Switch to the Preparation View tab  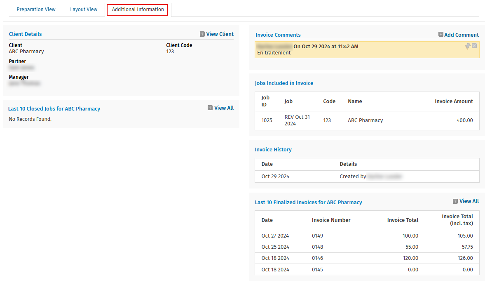pyautogui.click(x=36, y=9)
